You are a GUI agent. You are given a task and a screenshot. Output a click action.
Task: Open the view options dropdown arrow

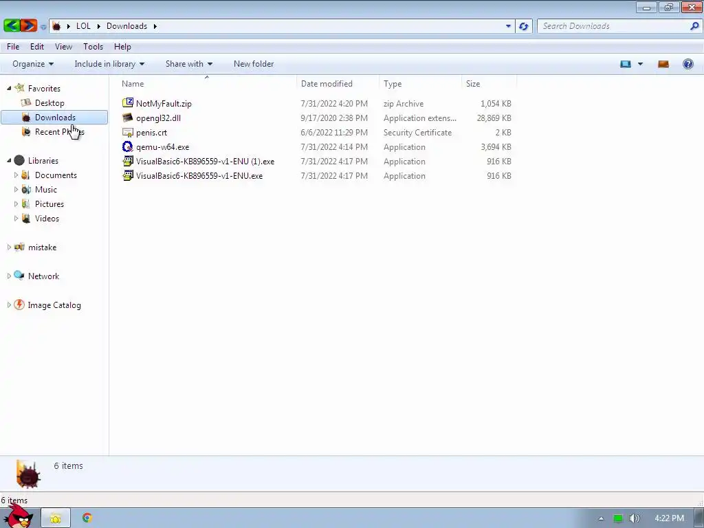640,64
